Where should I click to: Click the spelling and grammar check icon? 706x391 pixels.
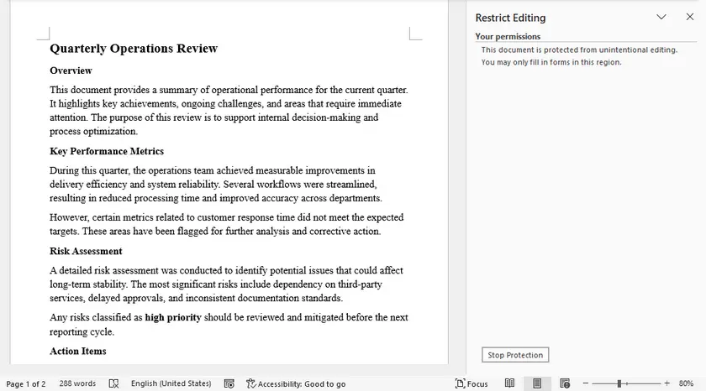[113, 383]
